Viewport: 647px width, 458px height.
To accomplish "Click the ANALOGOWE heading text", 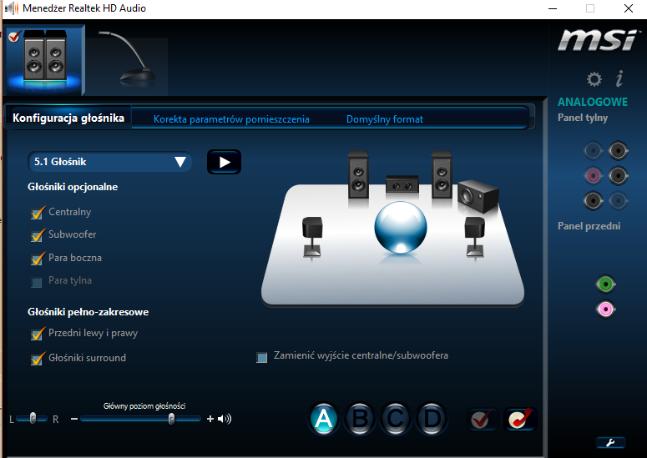I will point(593,102).
